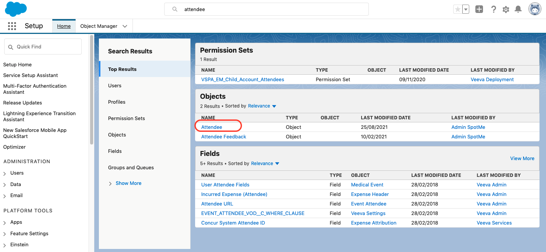Select Users search results category
This screenshot has width=546, height=252.
point(115,85)
